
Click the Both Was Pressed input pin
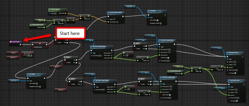pyautogui.click(x=33, y=47)
